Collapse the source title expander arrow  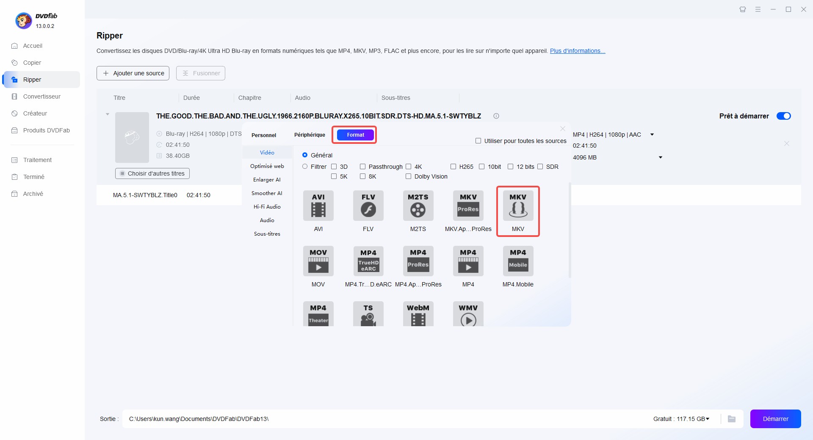[108, 114]
